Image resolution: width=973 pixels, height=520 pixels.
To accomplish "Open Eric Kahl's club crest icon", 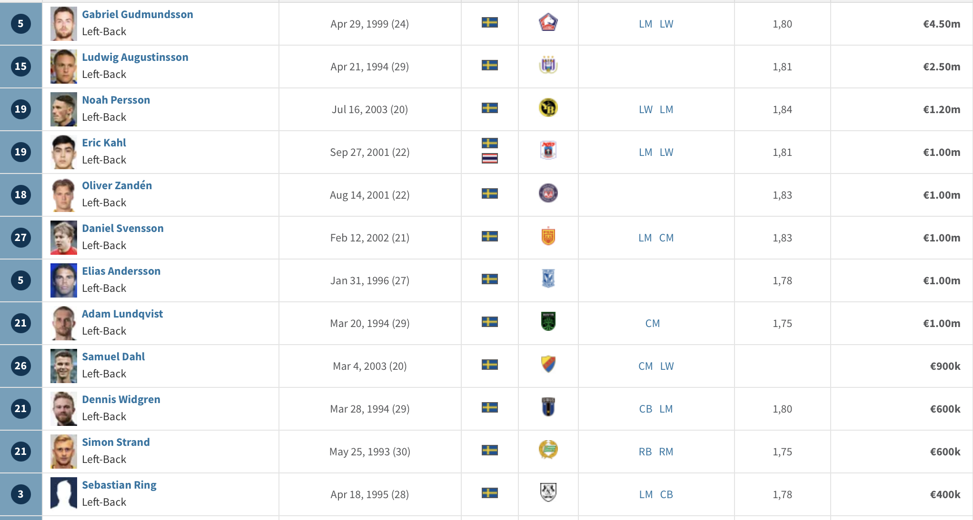I will pyautogui.click(x=548, y=151).
